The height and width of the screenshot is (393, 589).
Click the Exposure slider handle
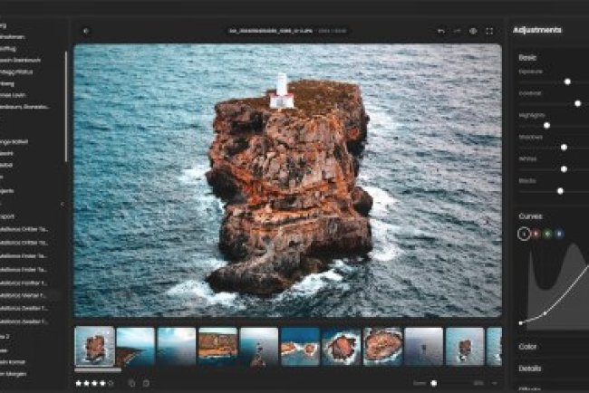coord(567,81)
